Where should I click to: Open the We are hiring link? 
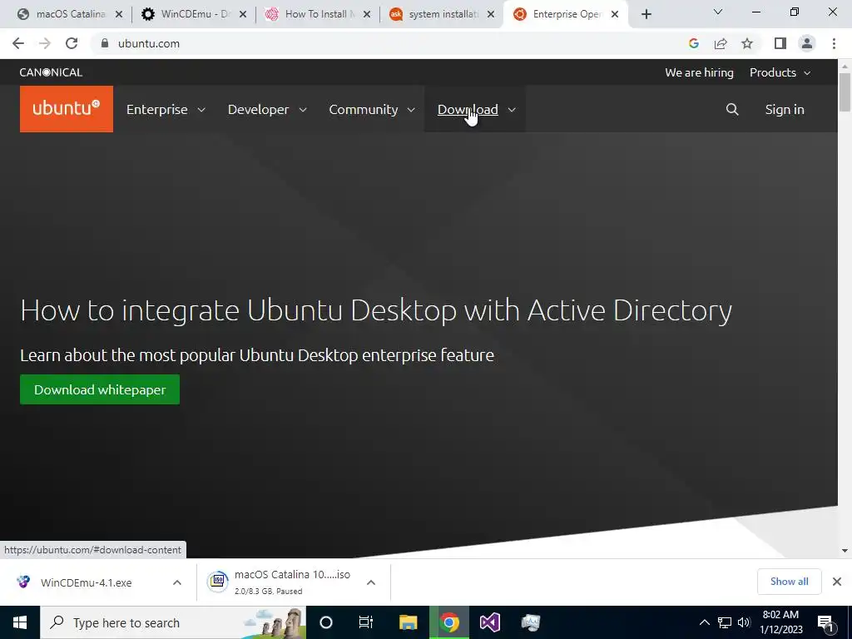pos(699,72)
